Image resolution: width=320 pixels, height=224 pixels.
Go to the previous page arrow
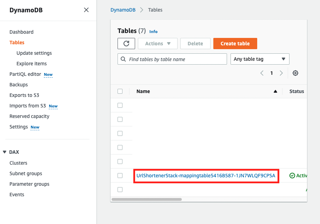262,73
